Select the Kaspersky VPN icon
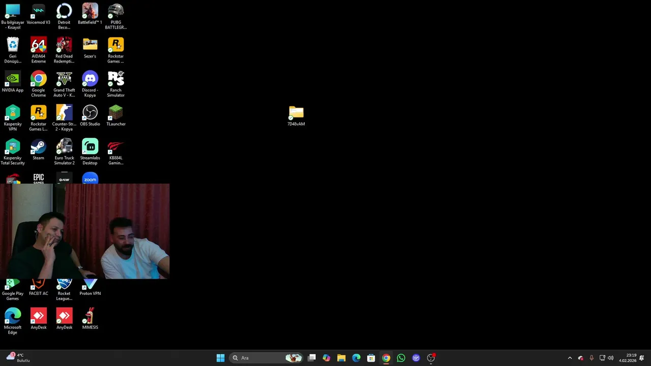 [x=13, y=118]
